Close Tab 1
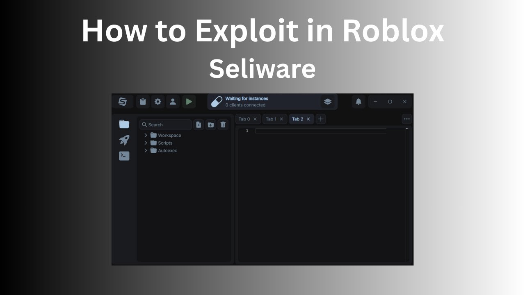The image size is (525, 295). (x=281, y=119)
